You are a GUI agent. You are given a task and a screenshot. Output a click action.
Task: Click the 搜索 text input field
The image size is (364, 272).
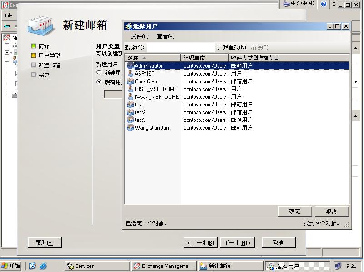(180, 47)
